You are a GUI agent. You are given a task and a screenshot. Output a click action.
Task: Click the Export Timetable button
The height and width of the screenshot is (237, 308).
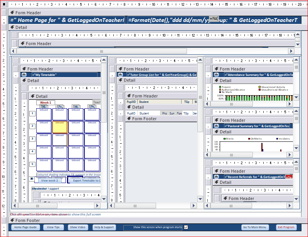[x=86, y=180]
